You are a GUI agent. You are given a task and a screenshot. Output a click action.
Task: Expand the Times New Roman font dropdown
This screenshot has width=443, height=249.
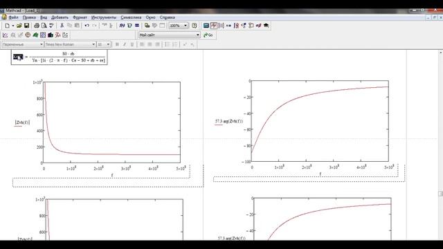coord(93,44)
